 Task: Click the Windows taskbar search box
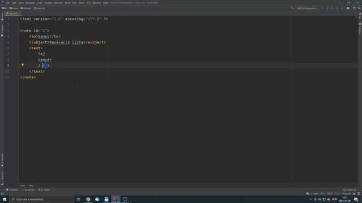(41, 199)
